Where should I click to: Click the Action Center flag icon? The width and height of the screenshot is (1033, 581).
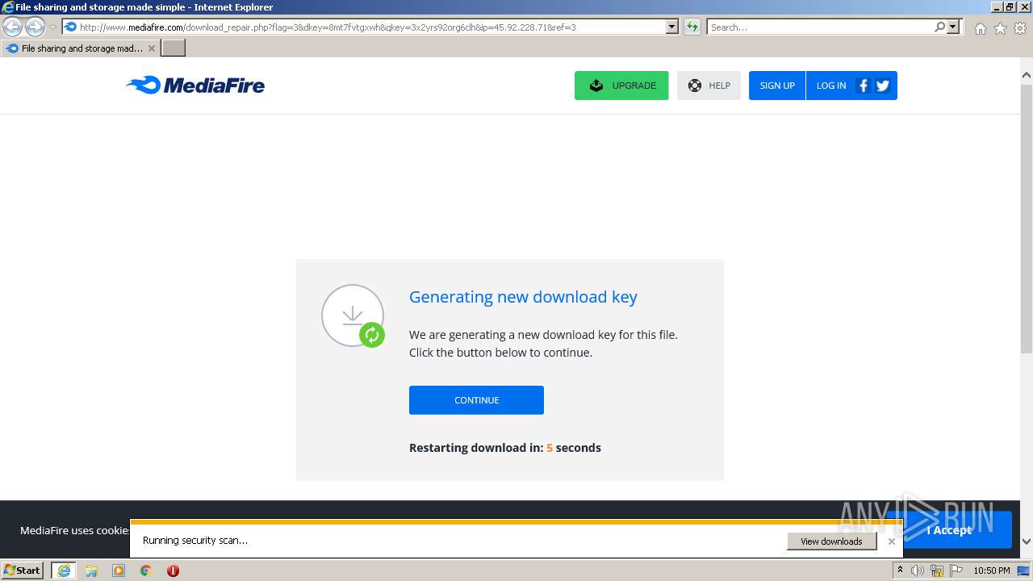956,571
